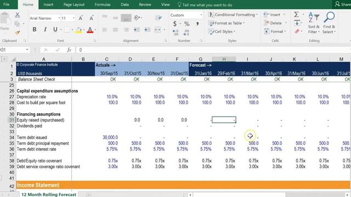351x197 pixels.
Task: Click Decrease Decimal icon
Action: click(x=186, y=33)
